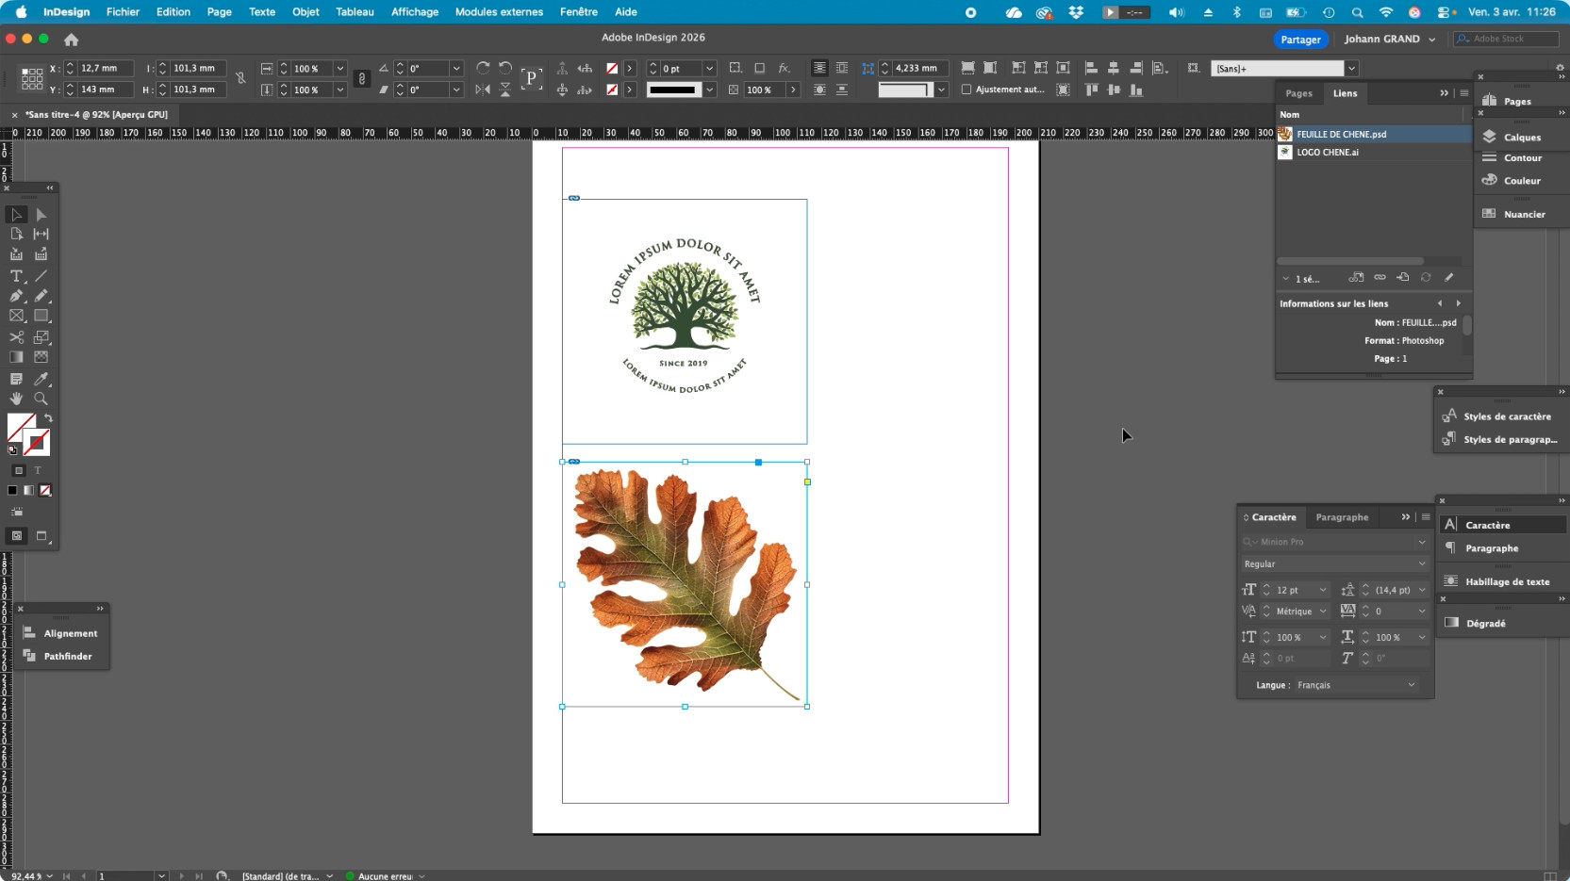Image resolution: width=1570 pixels, height=881 pixels.
Task: Select the Type (T) tool
Action: 16,276
